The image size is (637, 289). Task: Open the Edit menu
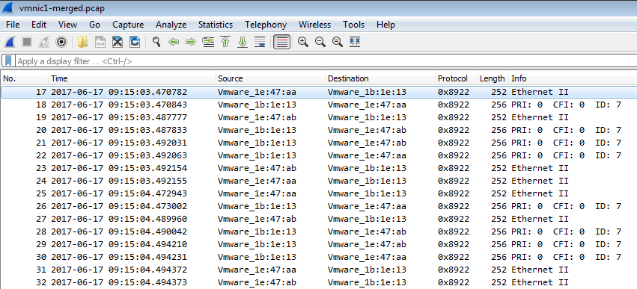point(39,25)
